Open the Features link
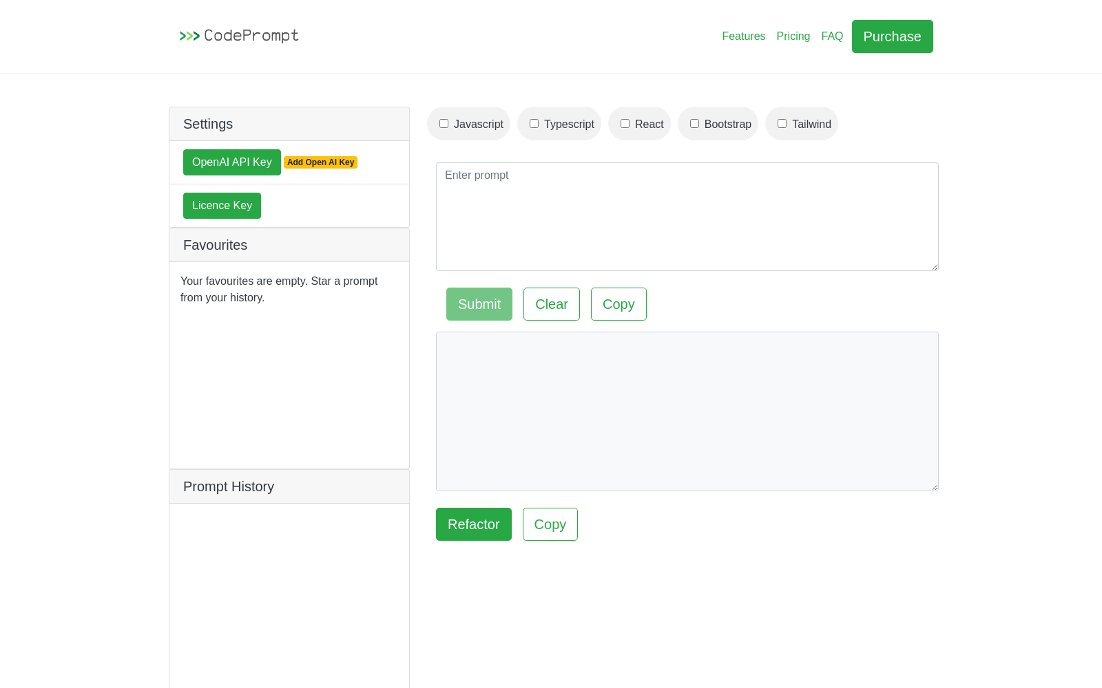This screenshot has width=1102, height=688. click(743, 36)
